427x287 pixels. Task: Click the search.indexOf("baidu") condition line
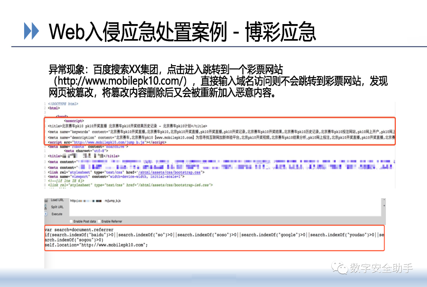coord(214,235)
